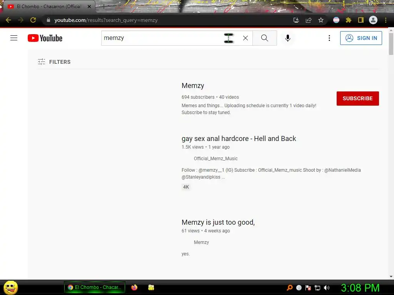Search with your voice microphone

click(x=288, y=38)
